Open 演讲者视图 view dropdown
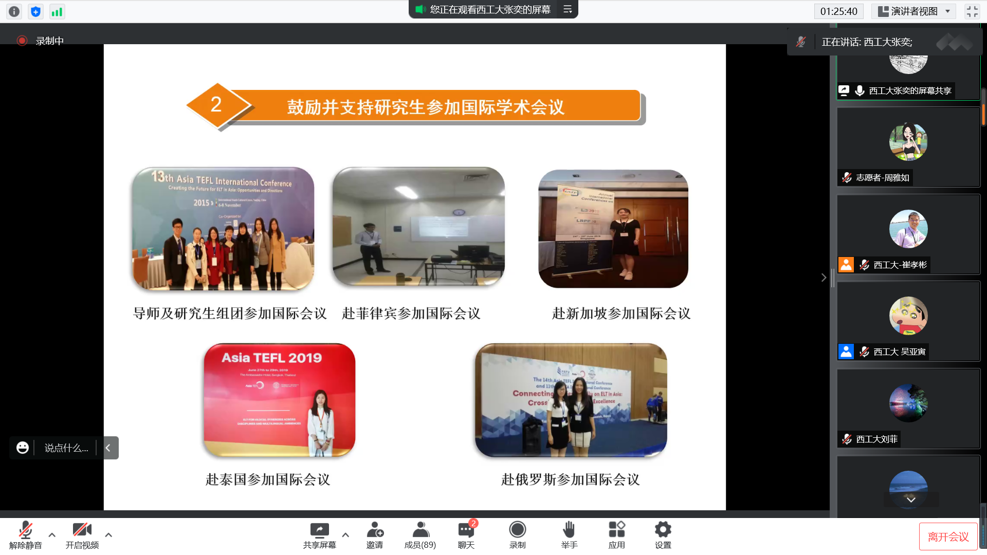 (x=914, y=11)
